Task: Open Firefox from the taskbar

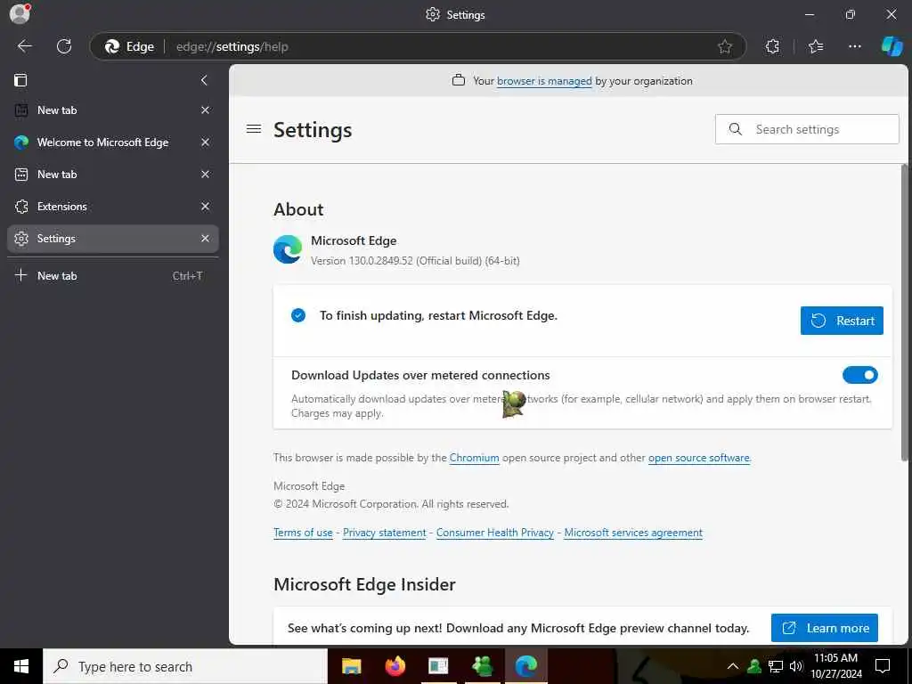Action: coord(395,666)
